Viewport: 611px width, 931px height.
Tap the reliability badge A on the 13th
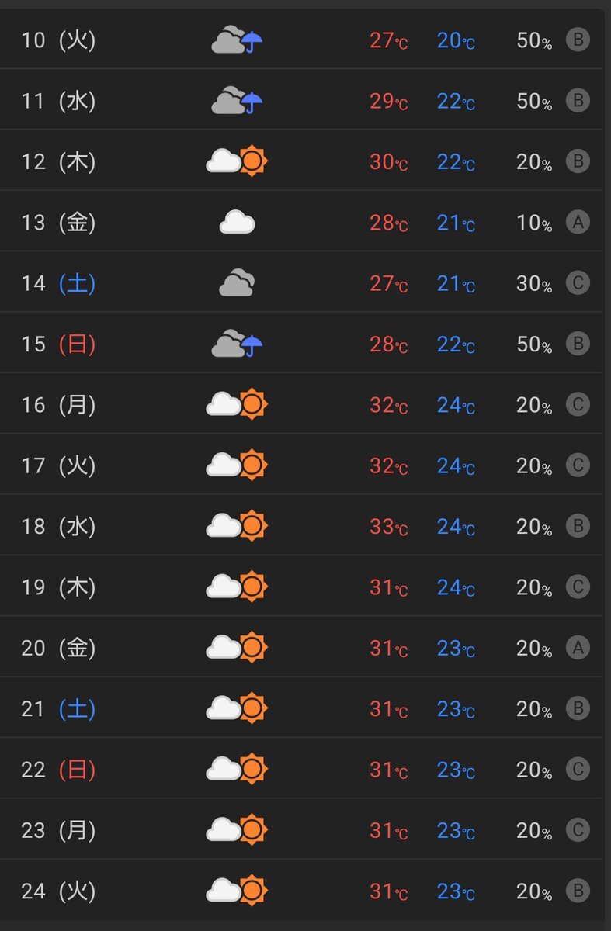coord(578,223)
